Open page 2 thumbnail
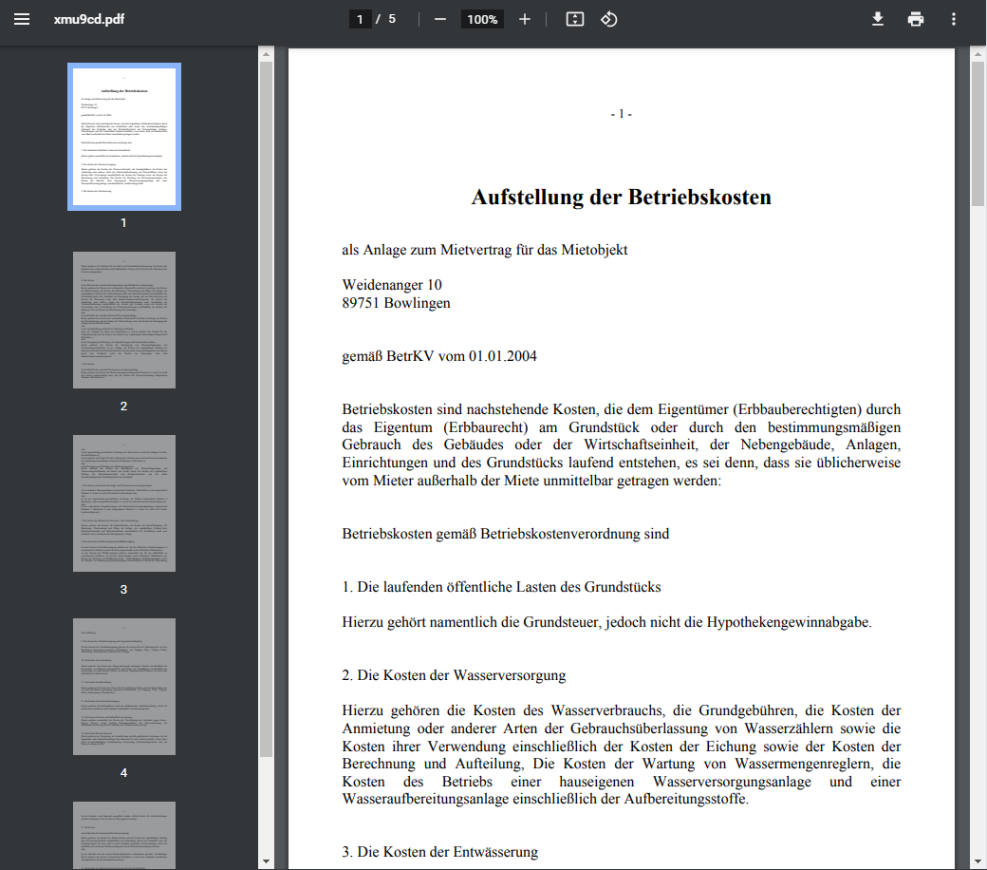987x870 pixels. pos(124,320)
